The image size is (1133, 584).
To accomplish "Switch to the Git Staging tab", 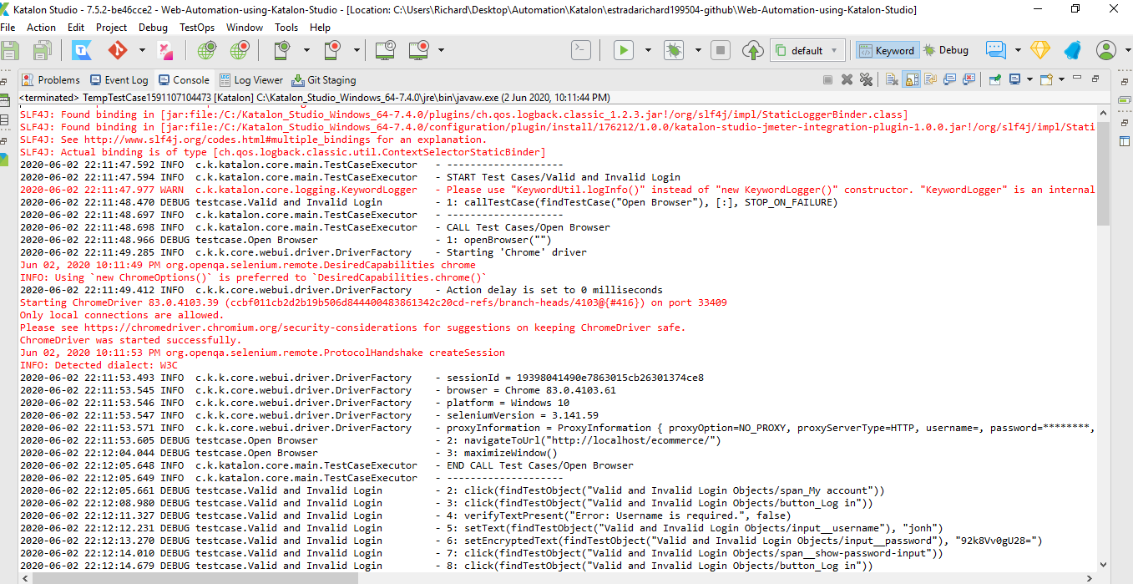I will [x=324, y=80].
